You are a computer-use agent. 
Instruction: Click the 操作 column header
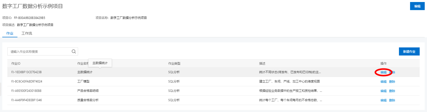coord(384,64)
